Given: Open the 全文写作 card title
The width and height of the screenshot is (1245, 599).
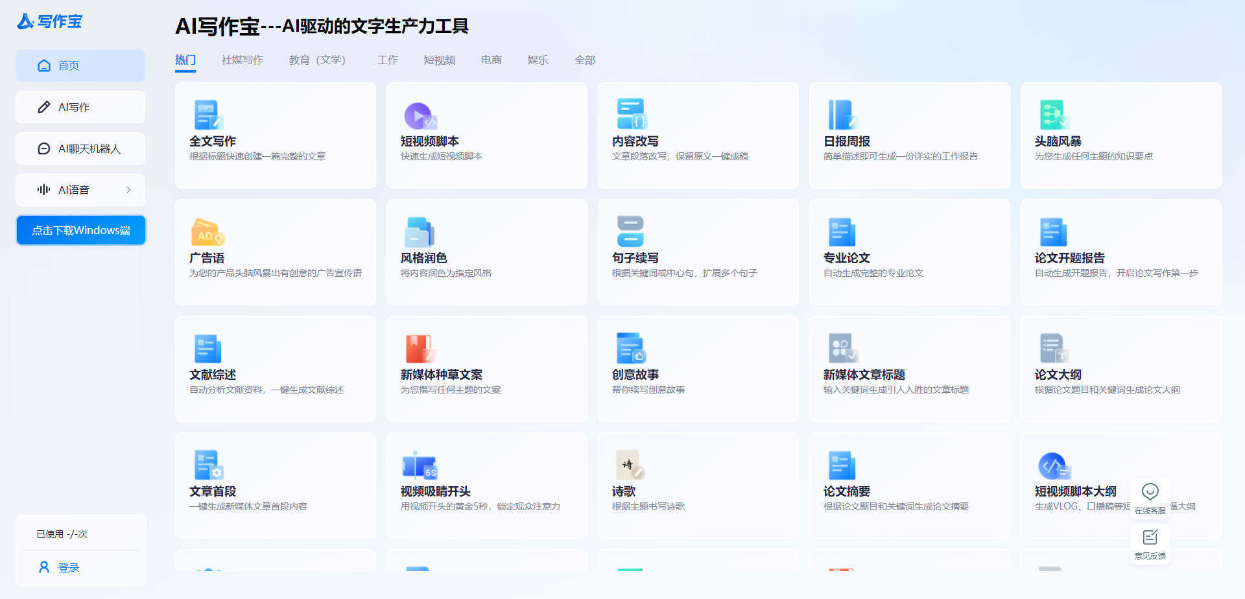Looking at the screenshot, I should pyautogui.click(x=213, y=141).
